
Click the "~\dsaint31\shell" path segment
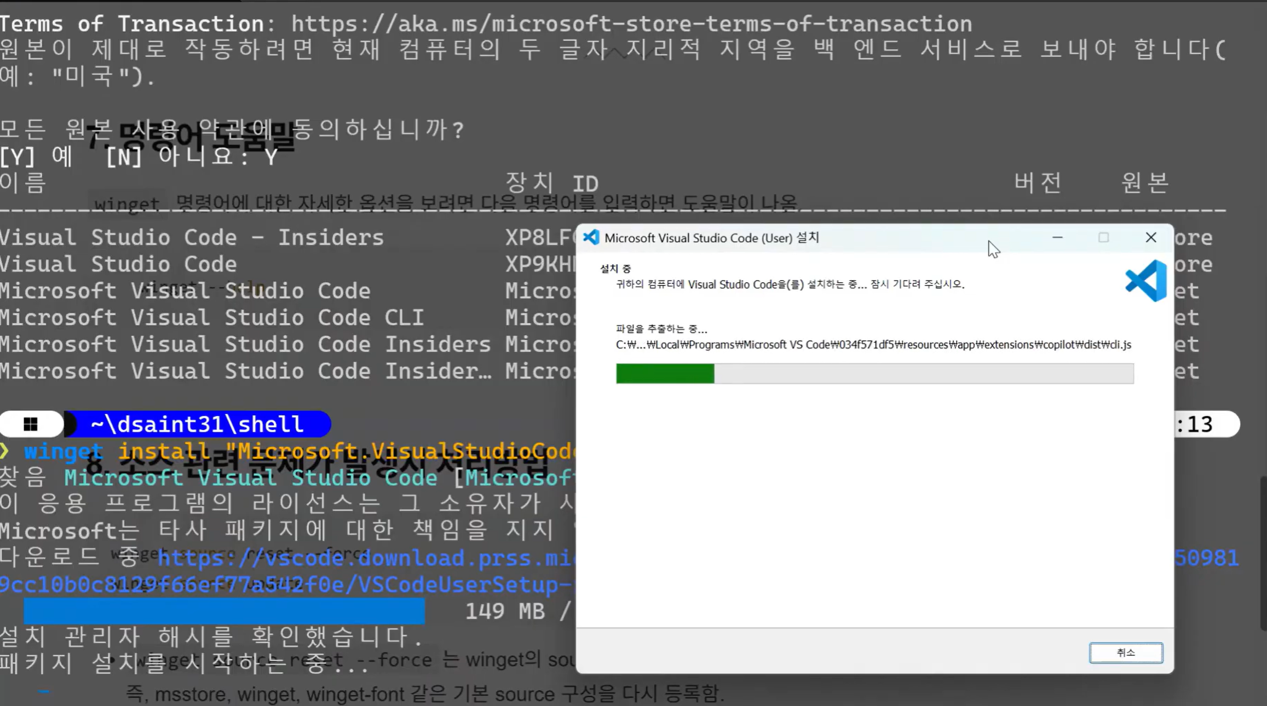[197, 424]
